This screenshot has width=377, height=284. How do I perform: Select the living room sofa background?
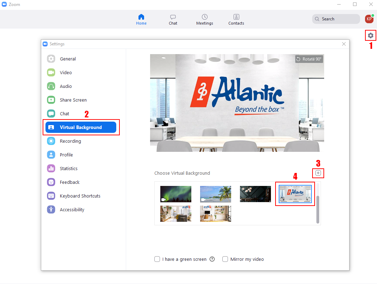tap(176, 213)
